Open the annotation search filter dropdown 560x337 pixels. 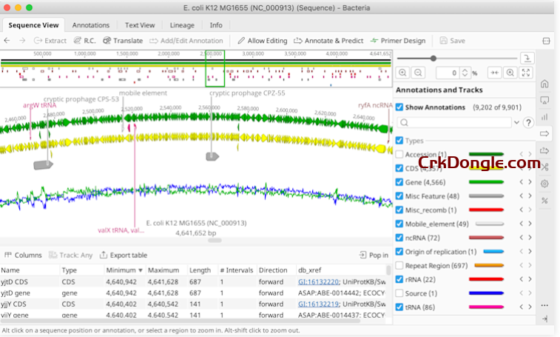(x=516, y=123)
